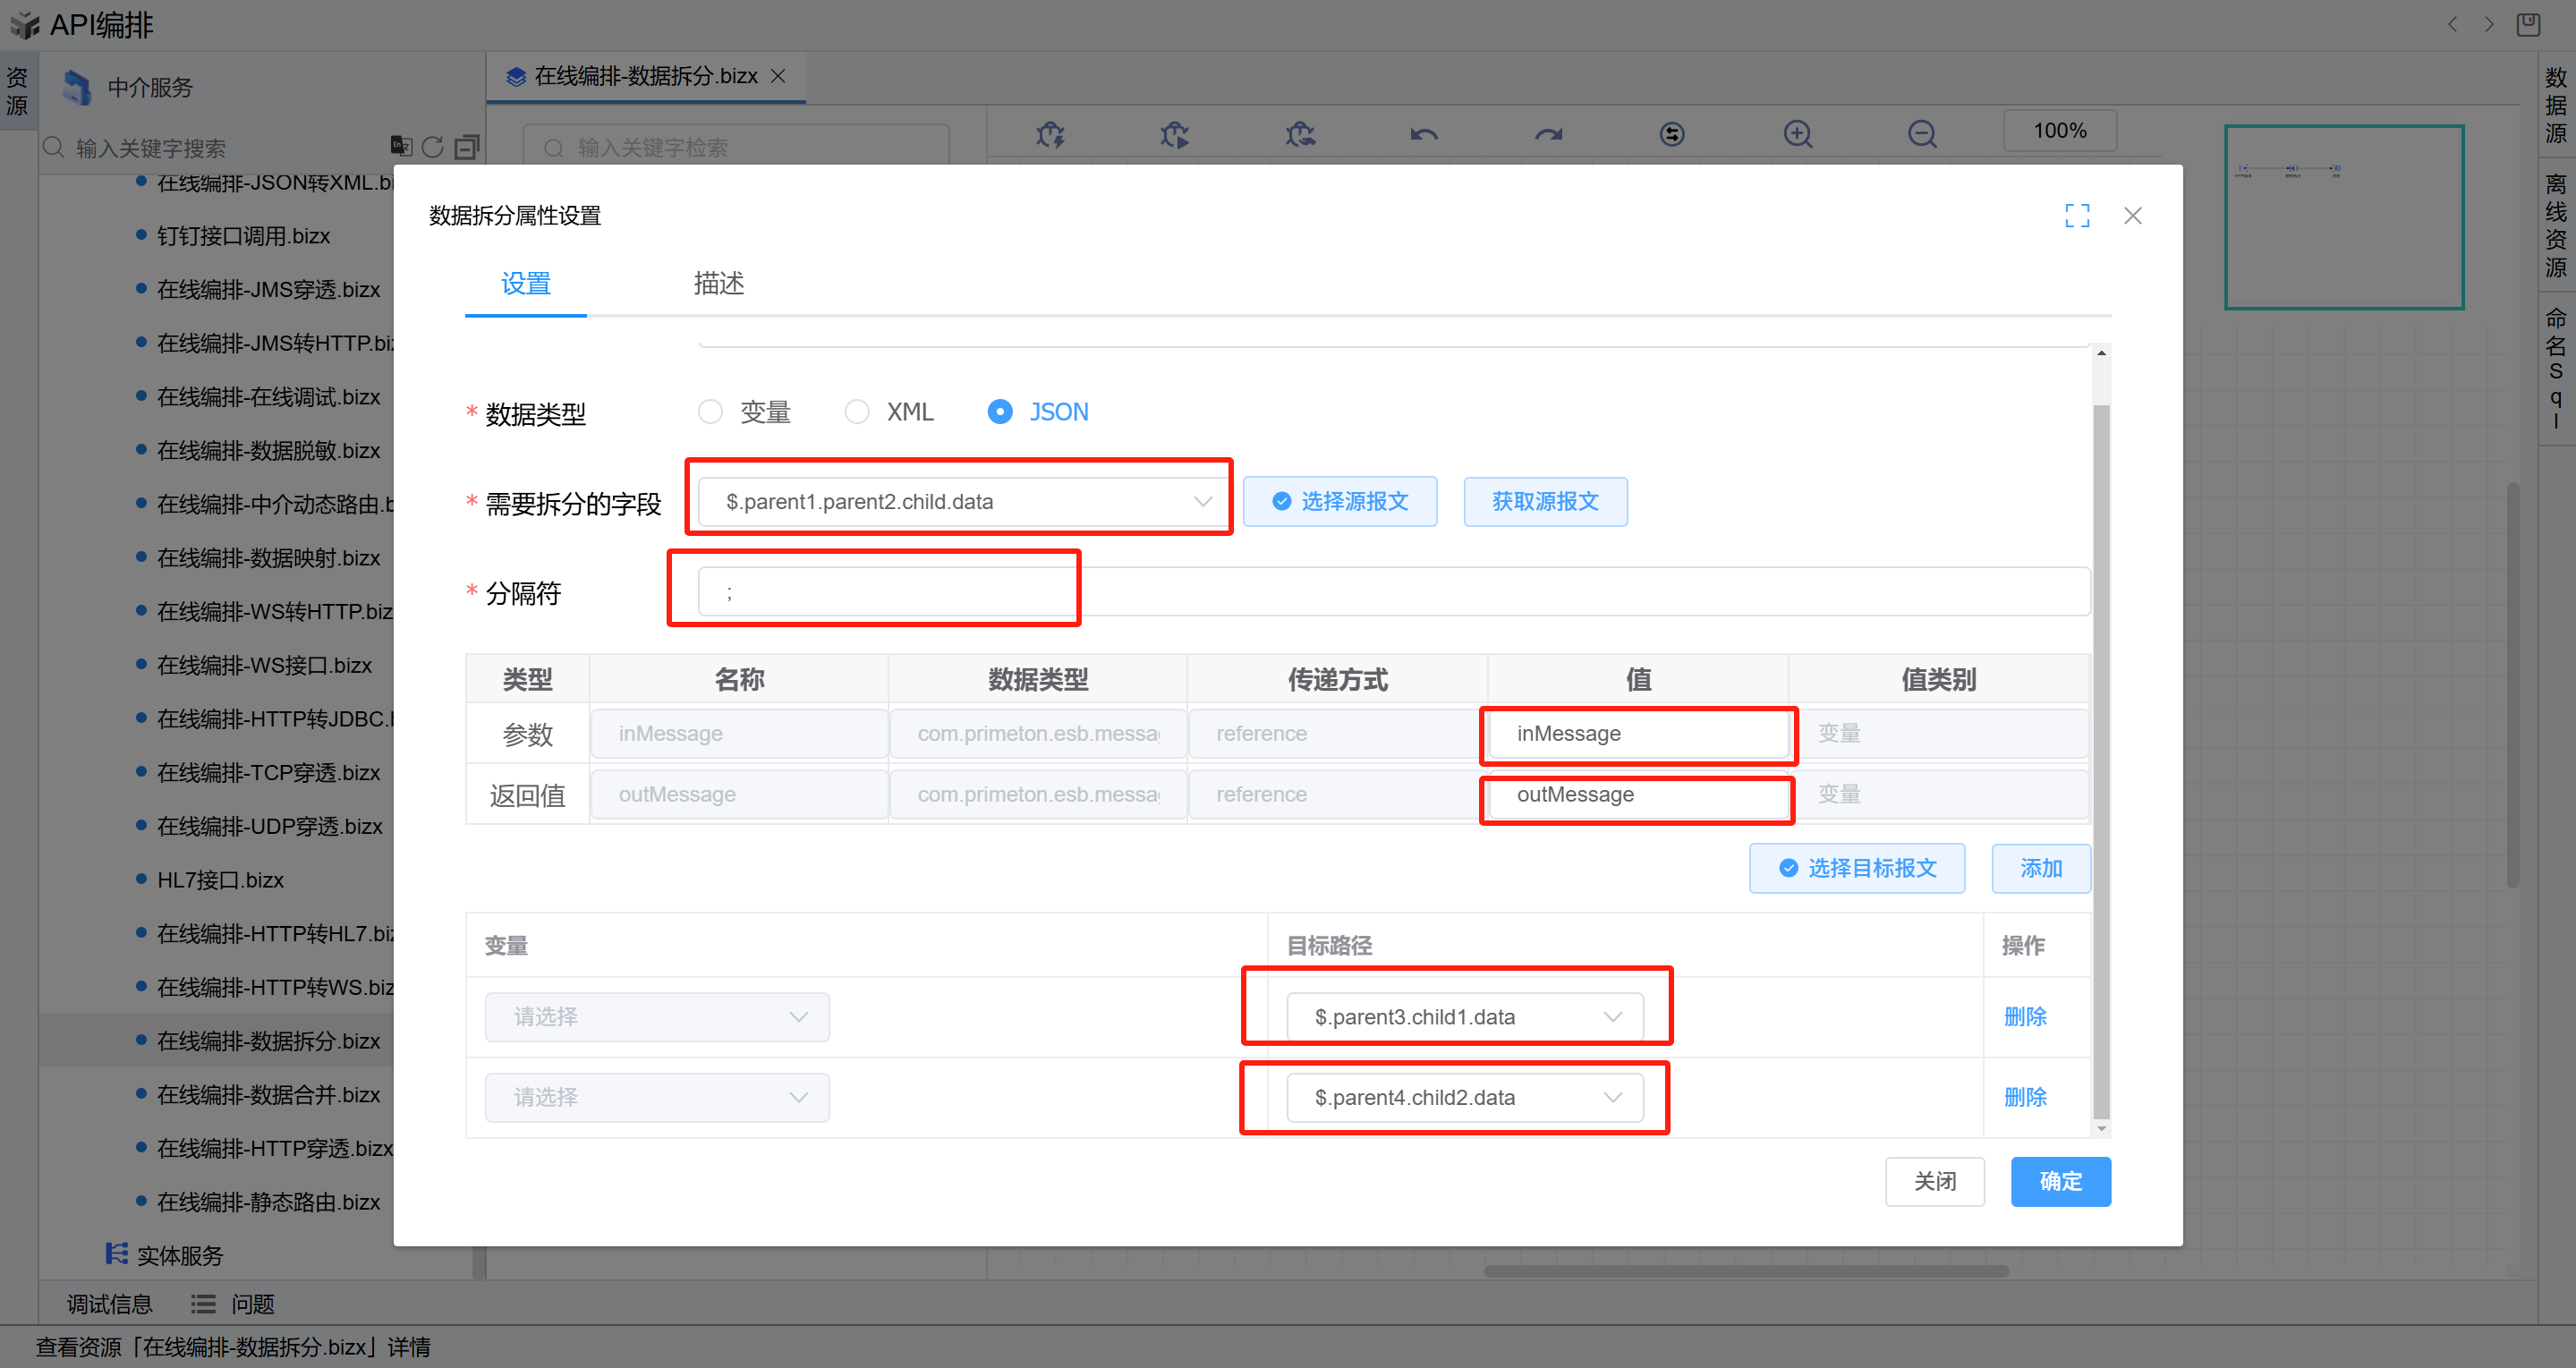This screenshot has width=2576, height=1368.
Task: Click the undo arrow toolbar icon
Action: point(1424,134)
